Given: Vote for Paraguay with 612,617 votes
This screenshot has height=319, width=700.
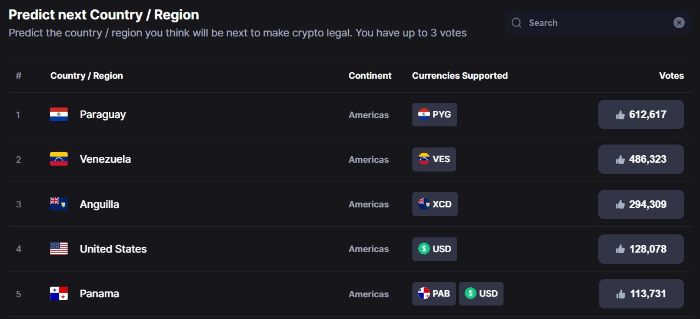Looking at the screenshot, I should [641, 115].
